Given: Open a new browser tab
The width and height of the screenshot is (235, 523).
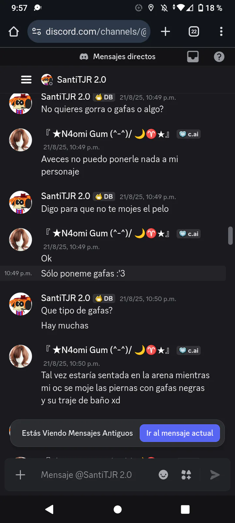Looking at the screenshot, I should tap(165, 32).
